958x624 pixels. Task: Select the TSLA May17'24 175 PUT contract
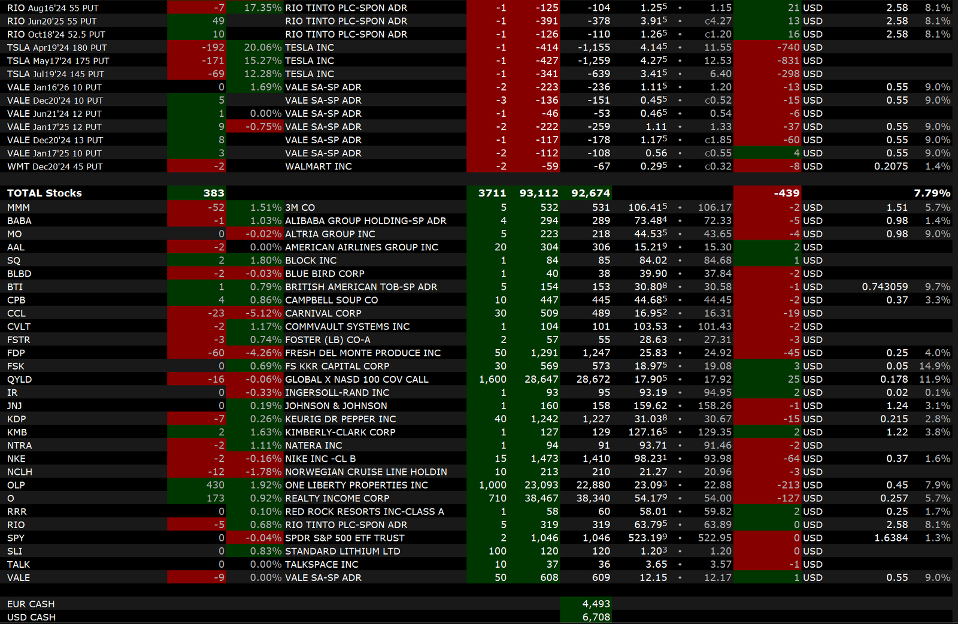click(x=58, y=61)
